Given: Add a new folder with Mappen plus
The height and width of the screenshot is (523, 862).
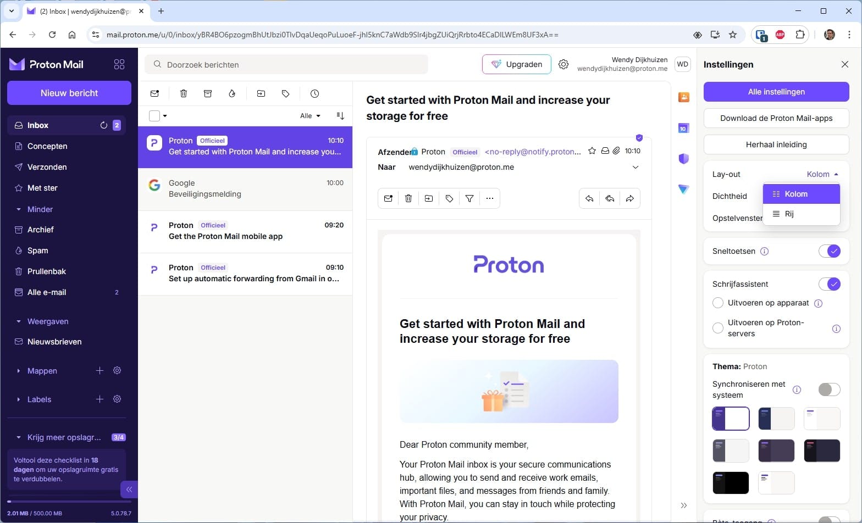Looking at the screenshot, I should pyautogui.click(x=100, y=371).
